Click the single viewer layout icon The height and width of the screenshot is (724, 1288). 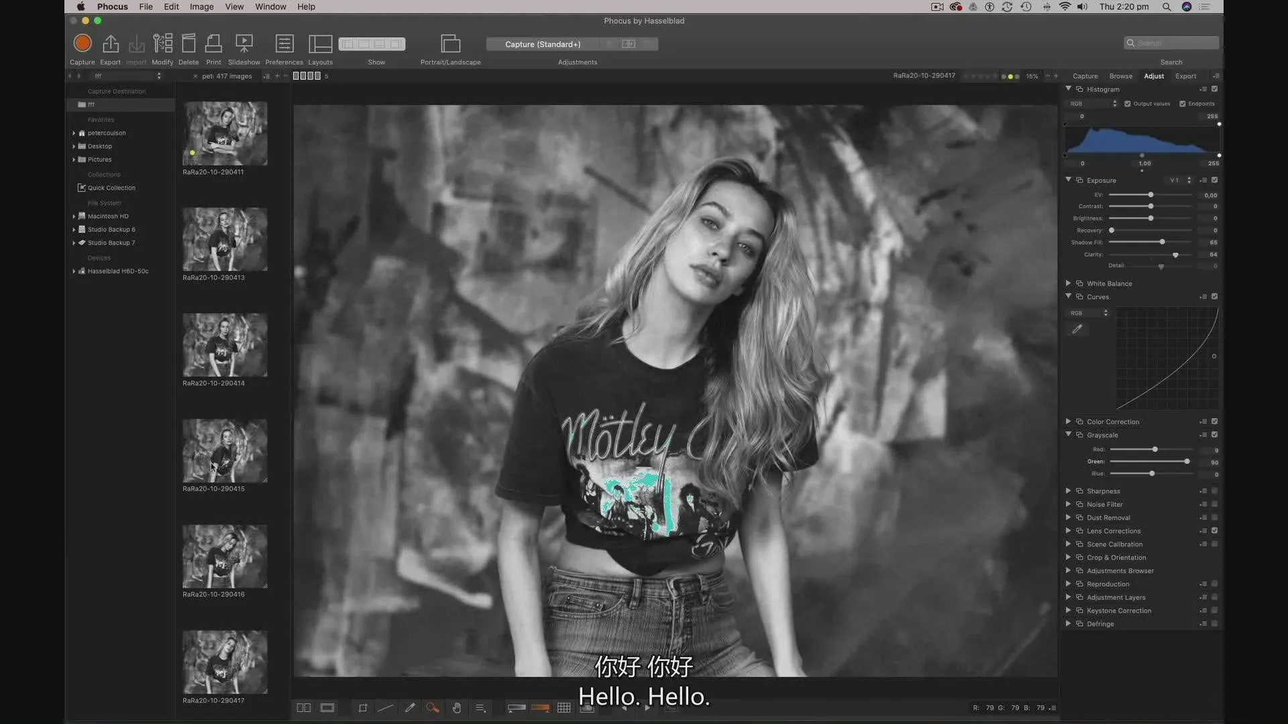[x=327, y=708]
